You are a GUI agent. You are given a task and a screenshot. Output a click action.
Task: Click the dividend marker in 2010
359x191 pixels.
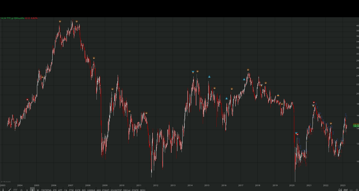129,111
